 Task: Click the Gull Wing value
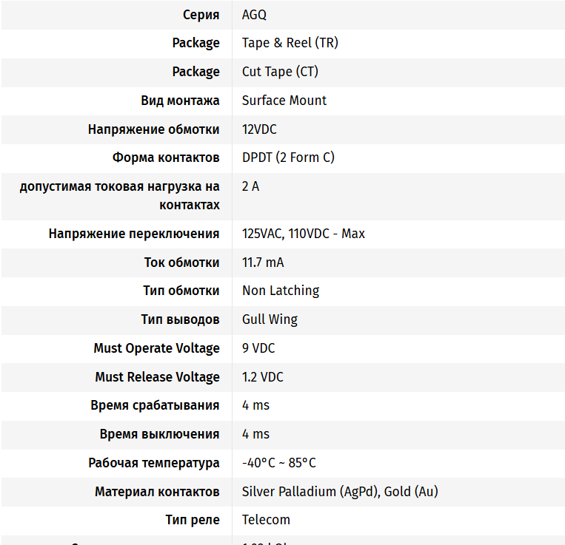coord(270,319)
